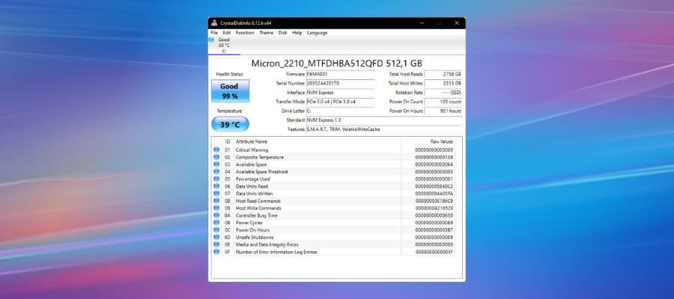Click the status orb for Data Units Written
The height and width of the screenshot is (299, 674).
click(x=216, y=194)
